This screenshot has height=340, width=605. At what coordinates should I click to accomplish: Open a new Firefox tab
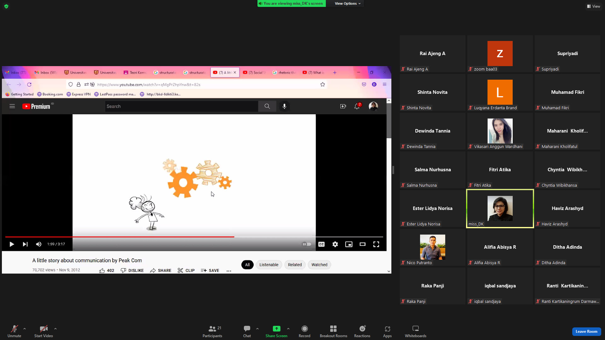[x=335, y=72]
